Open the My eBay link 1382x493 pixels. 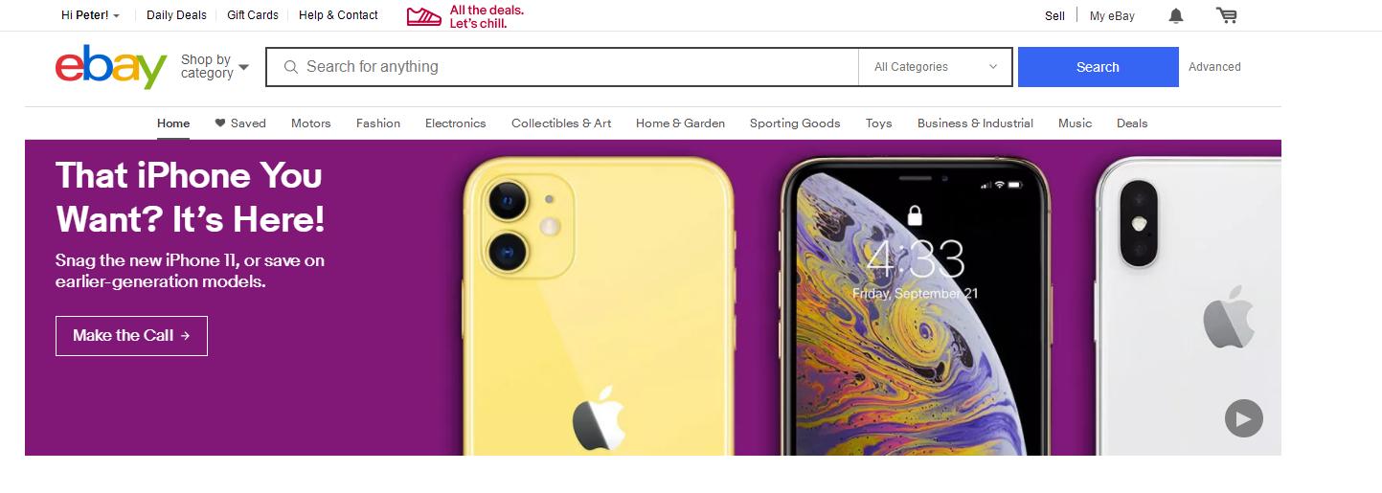coord(1112,15)
